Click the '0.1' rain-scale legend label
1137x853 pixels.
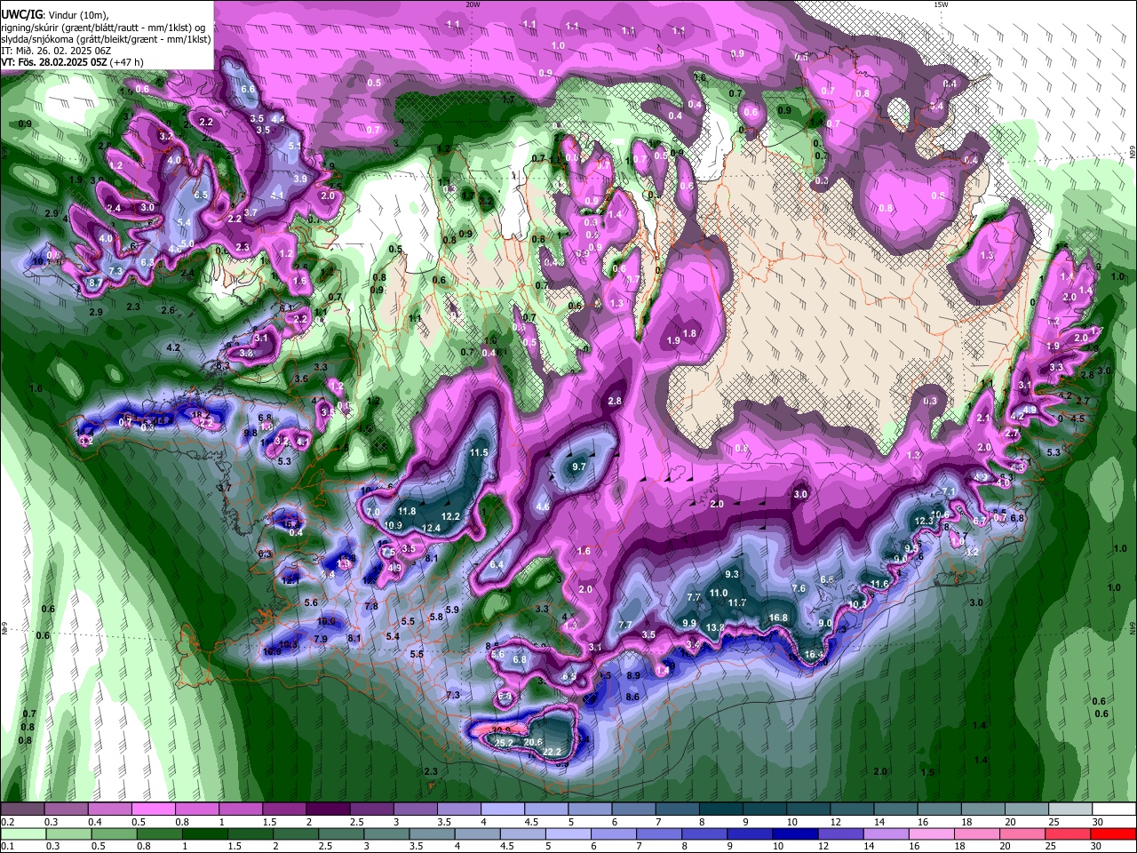pos(7,847)
